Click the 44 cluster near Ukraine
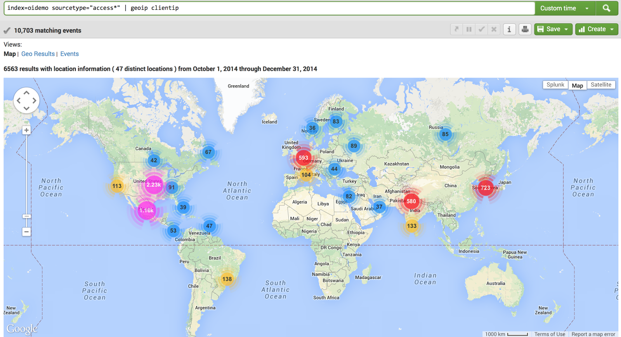This screenshot has height=337, width=621. (x=334, y=169)
